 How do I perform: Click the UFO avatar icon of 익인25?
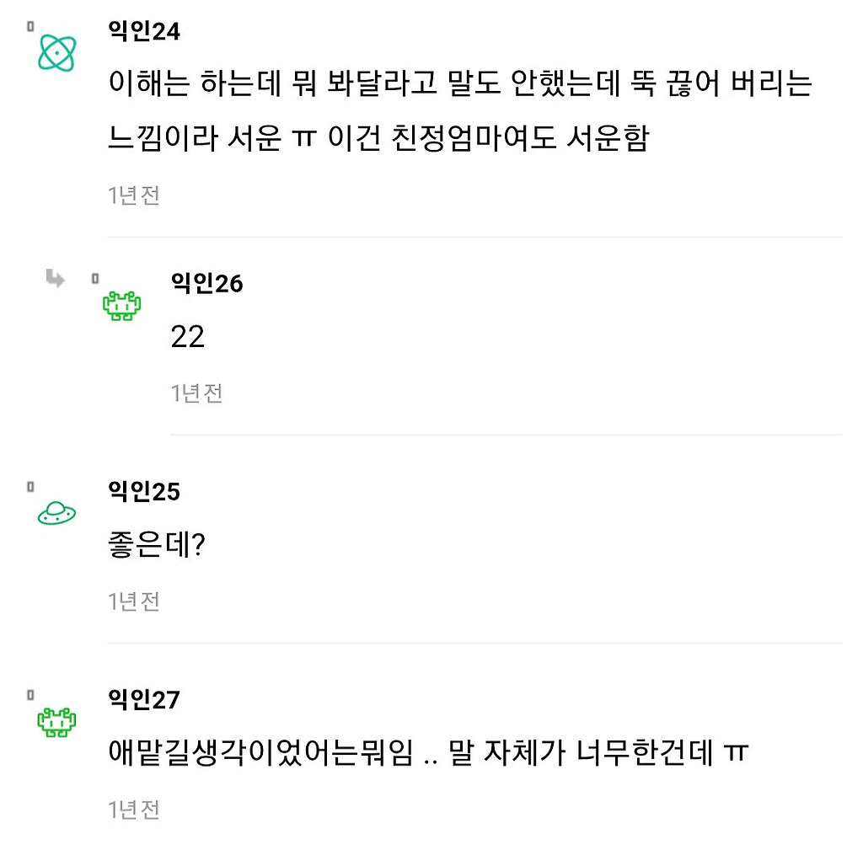click(x=56, y=513)
